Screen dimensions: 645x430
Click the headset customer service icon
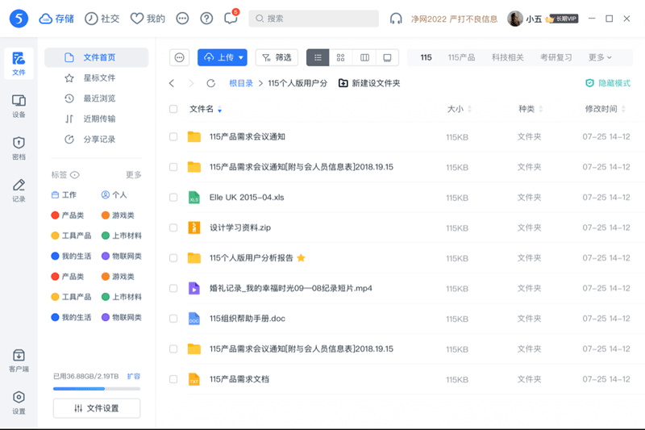[x=396, y=19]
